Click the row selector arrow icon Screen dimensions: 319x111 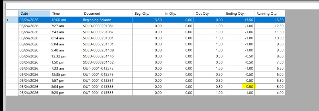point(8,20)
